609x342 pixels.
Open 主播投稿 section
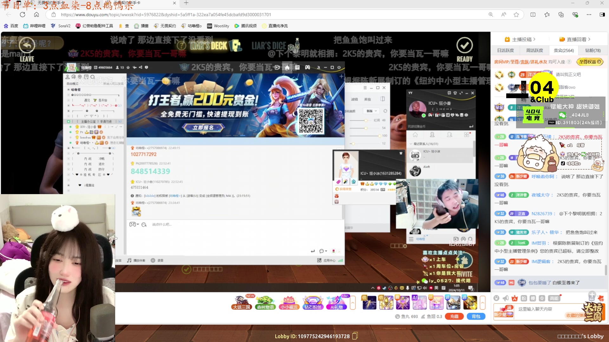(520, 39)
